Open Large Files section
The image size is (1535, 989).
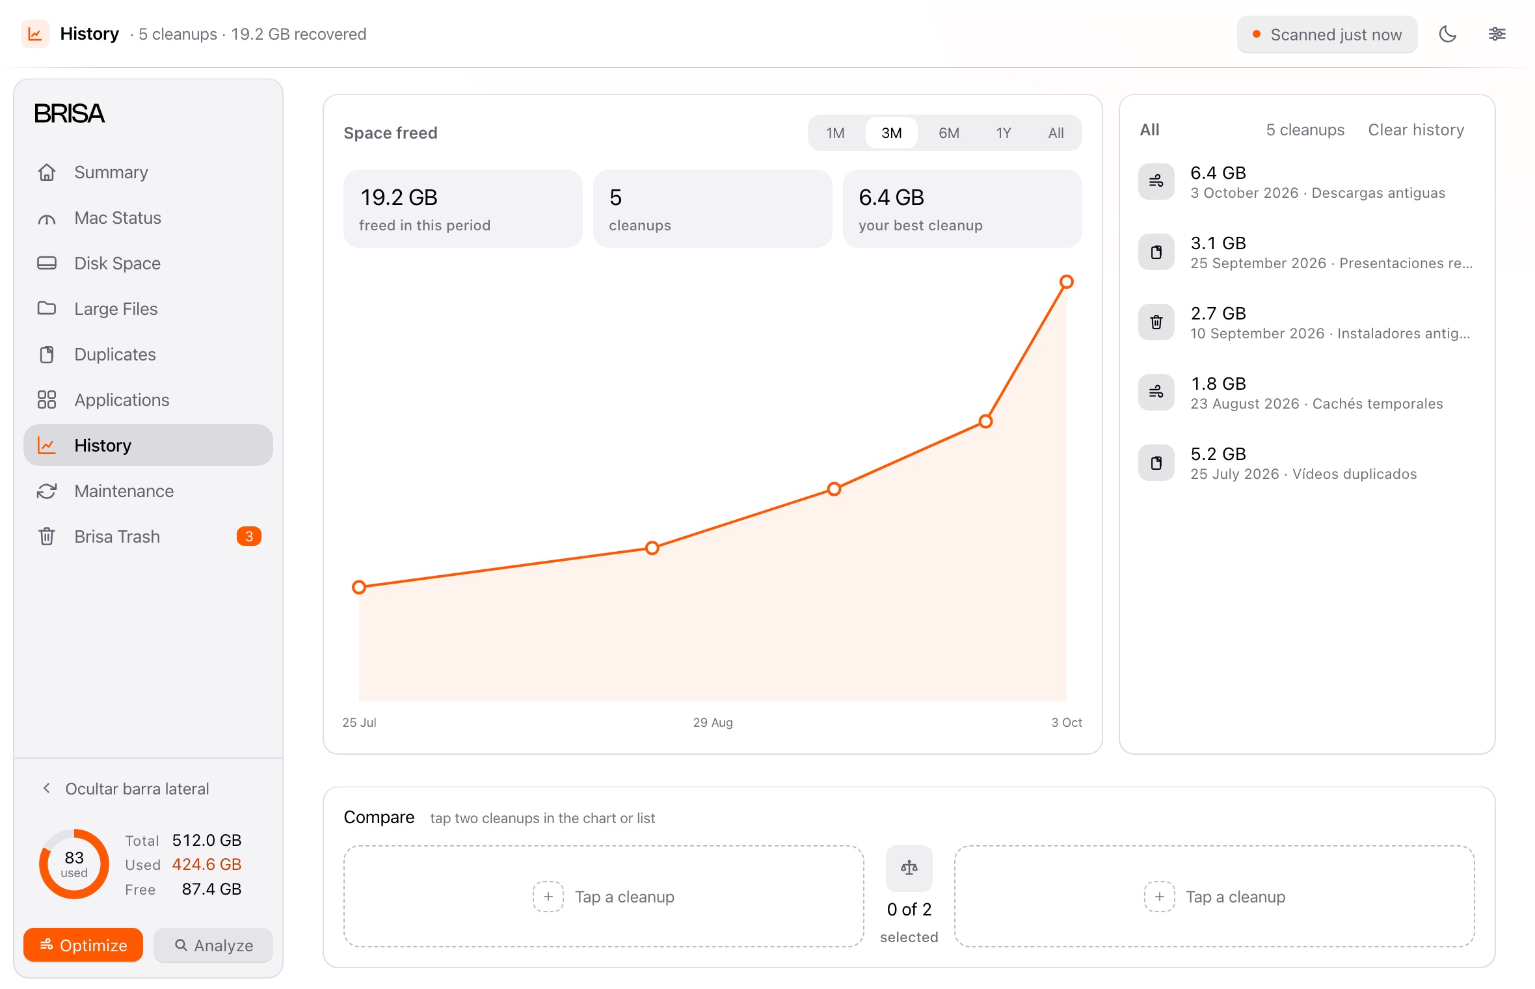[148, 309]
